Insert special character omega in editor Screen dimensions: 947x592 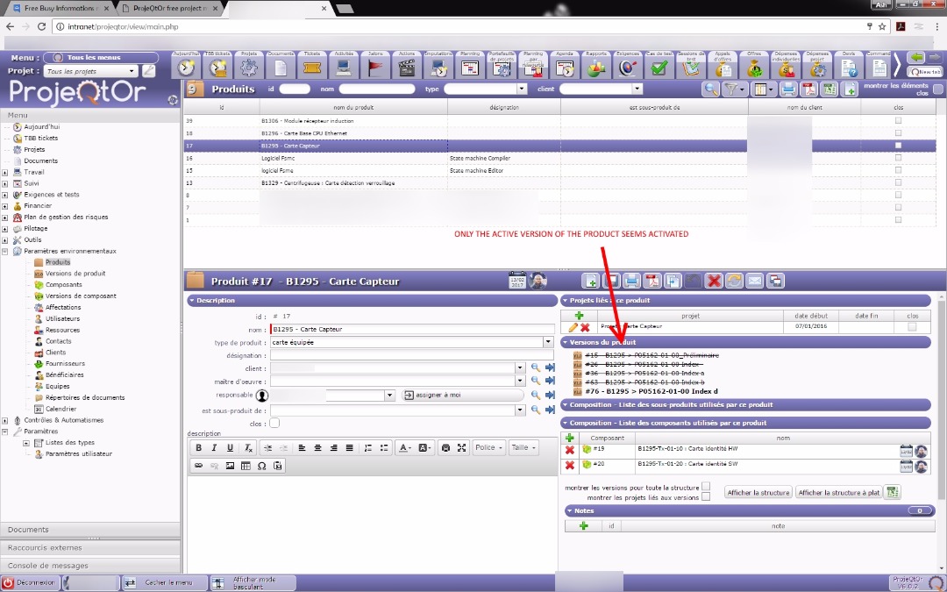tap(261, 466)
